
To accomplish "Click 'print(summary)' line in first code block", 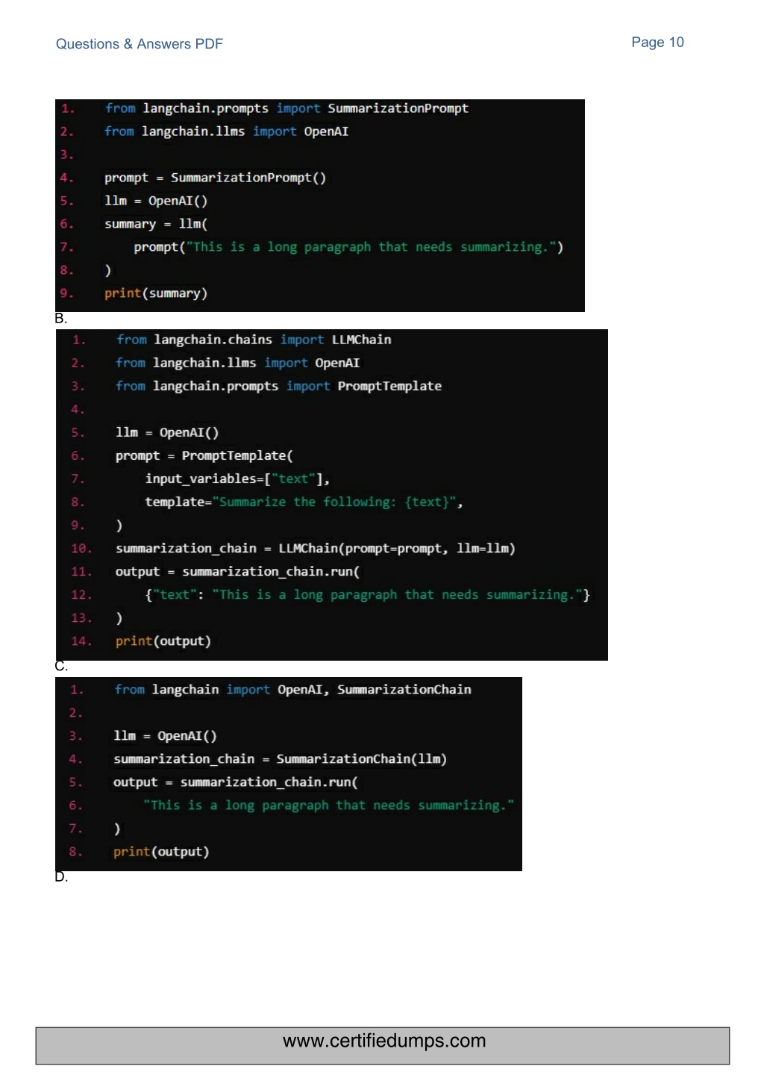I will click(156, 293).
